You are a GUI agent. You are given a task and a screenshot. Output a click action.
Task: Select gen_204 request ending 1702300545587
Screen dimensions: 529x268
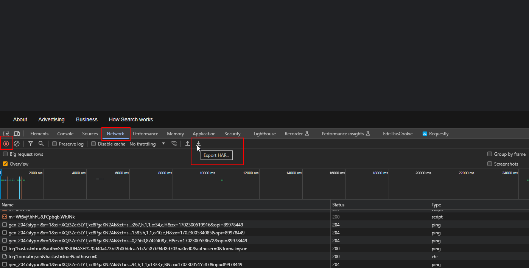(126, 265)
